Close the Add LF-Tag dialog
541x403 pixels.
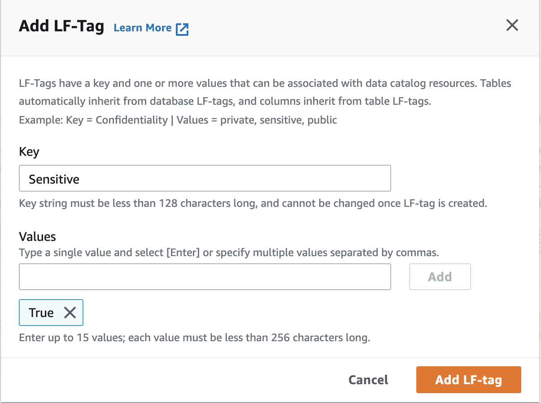(x=512, y=26)
